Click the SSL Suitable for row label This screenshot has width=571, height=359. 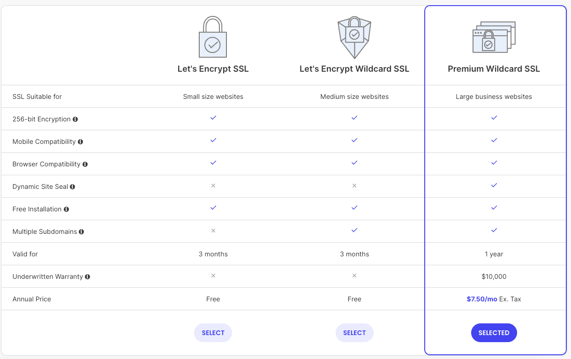tap(37, 97)
